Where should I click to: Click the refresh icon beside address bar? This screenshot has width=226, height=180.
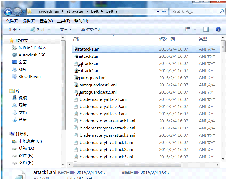coord(164,12)
